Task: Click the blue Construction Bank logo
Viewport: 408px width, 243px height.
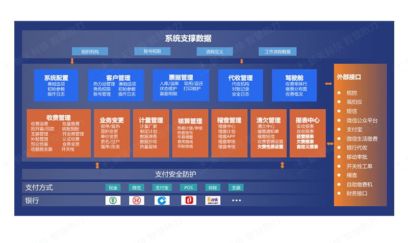Action: coord(162,201)
